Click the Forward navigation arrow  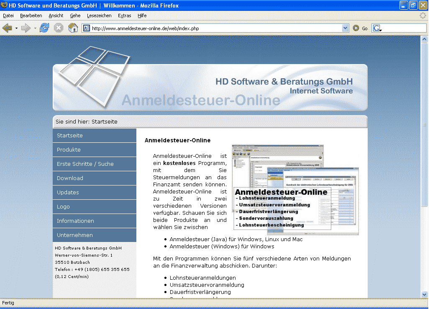(26, 28)
